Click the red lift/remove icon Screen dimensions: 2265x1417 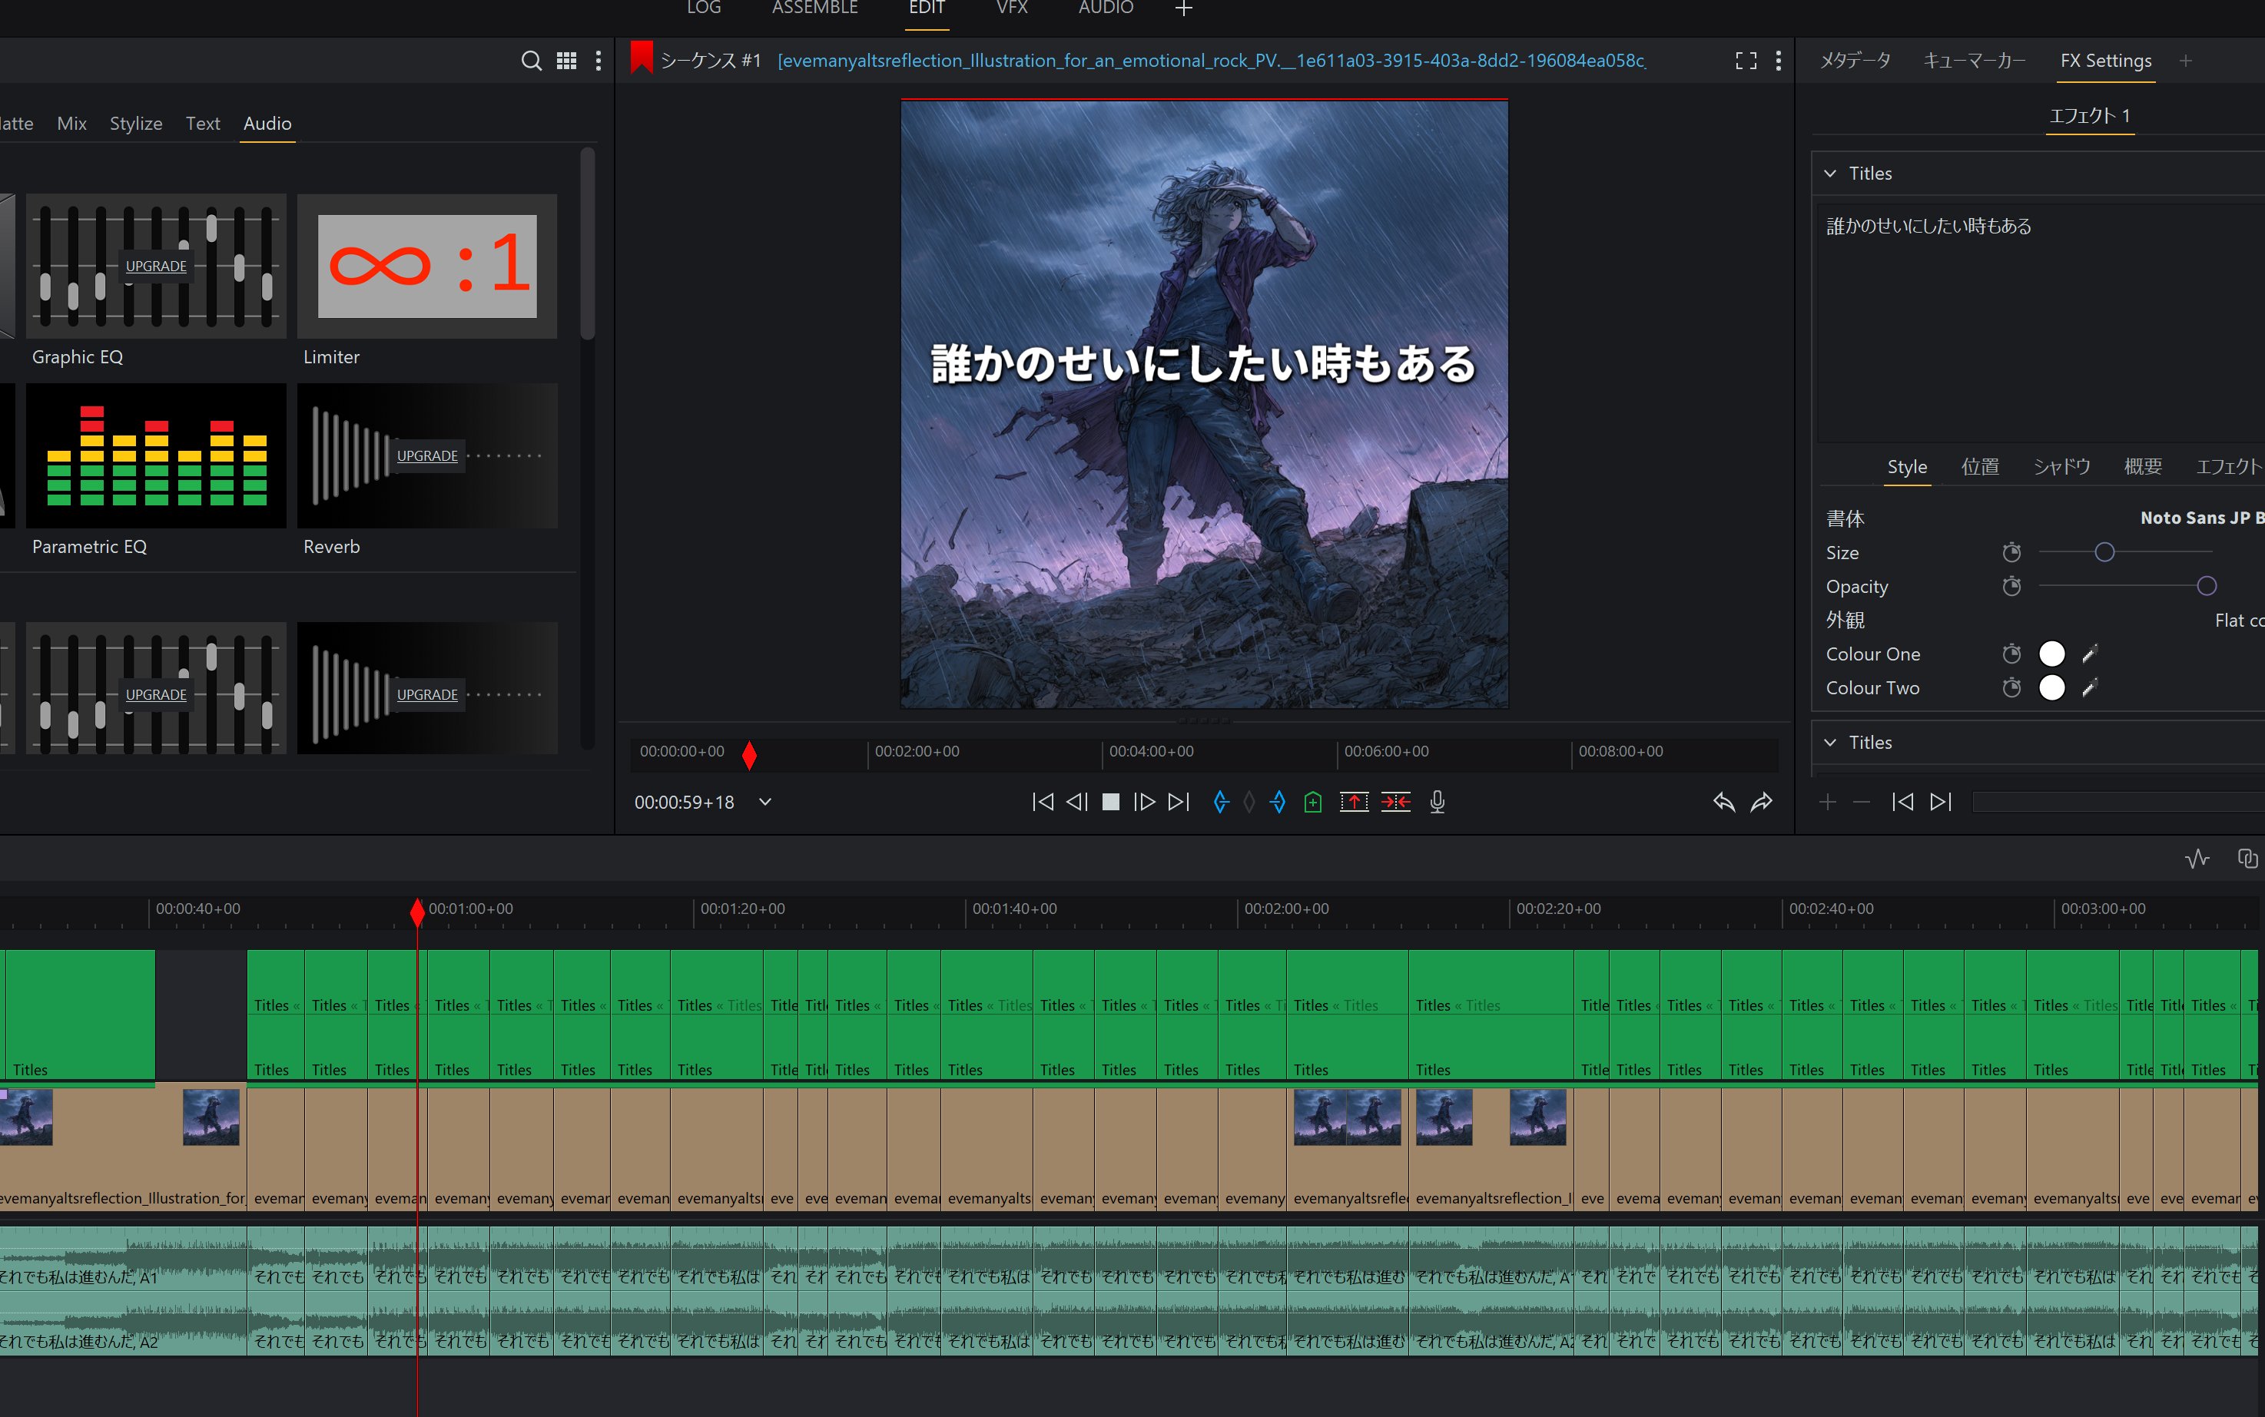(x=1354, y=803)
